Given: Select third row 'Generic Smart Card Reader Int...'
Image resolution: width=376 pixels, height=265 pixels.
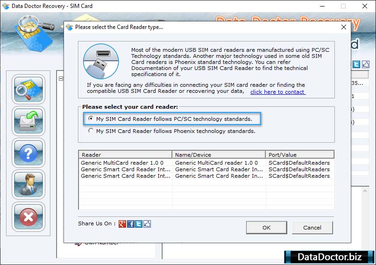Looking at the screenshot, I should 126,176.
